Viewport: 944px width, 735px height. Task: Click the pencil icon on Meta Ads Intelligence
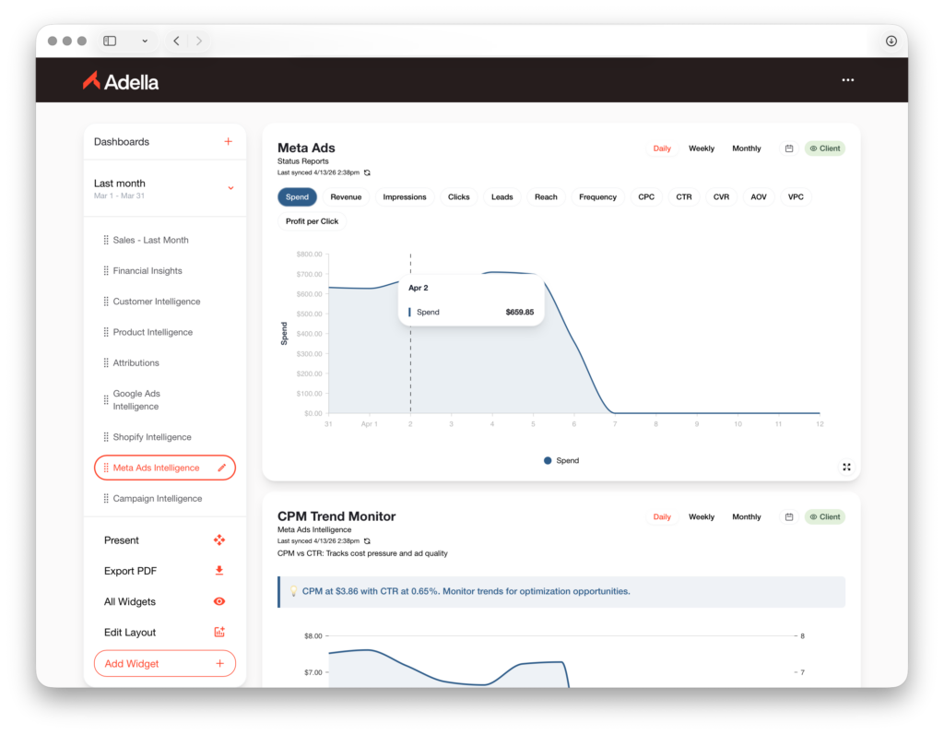pos(221,468)
